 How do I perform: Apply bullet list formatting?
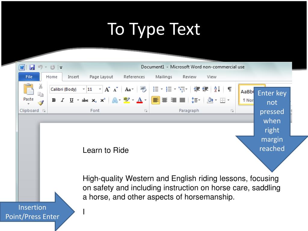tap(156, 89)
